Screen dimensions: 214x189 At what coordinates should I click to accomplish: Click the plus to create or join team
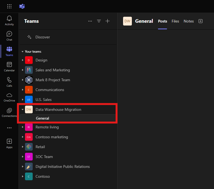[x=107, y=21]
